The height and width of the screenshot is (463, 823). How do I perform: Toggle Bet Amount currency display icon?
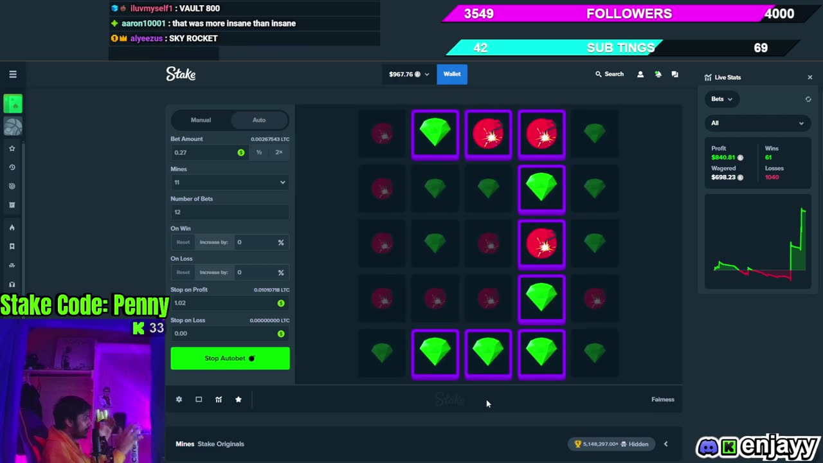[241, 152]
